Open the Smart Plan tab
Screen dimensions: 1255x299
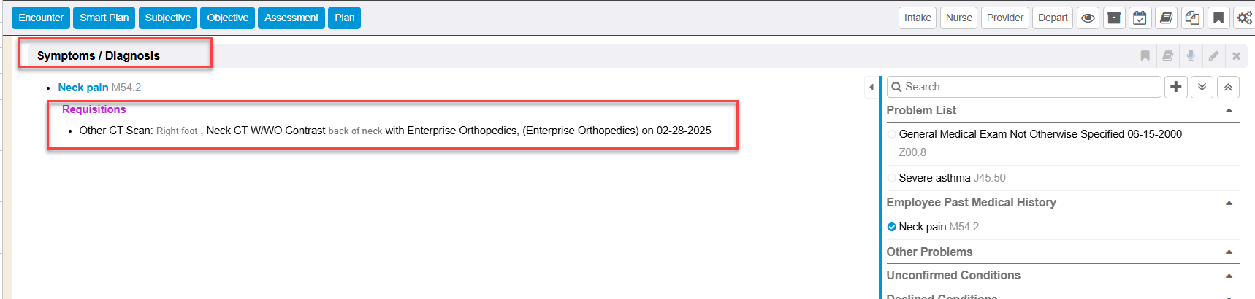(104, 18)
